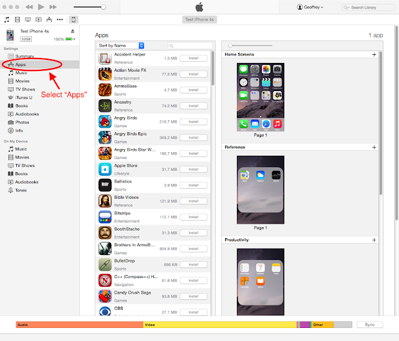Install the Angry Birds app
Screen dimensions: 399x341
[193, 122]
